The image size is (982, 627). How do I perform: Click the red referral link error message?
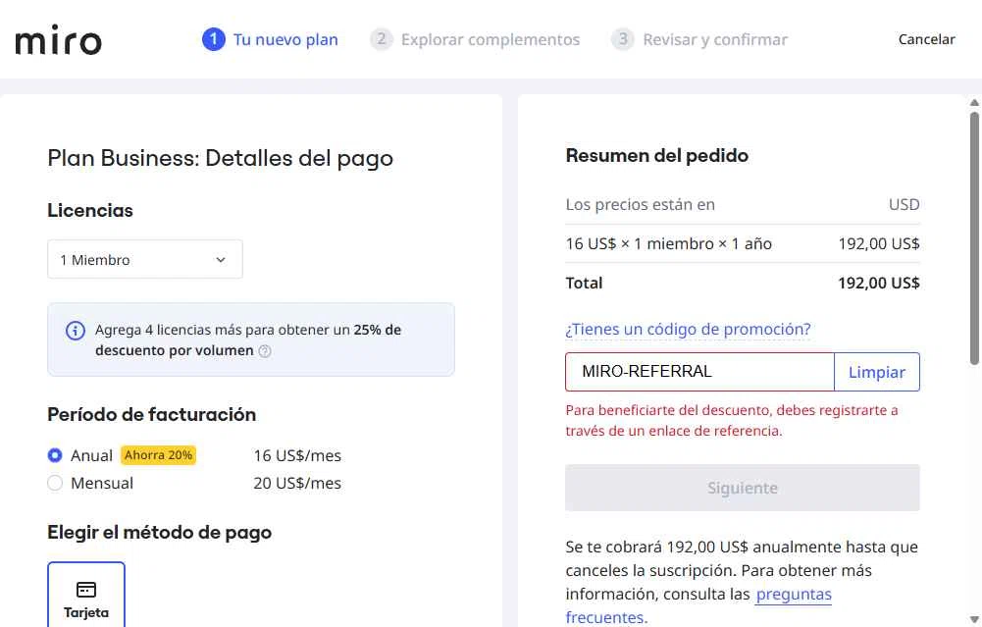coord(732,420)
